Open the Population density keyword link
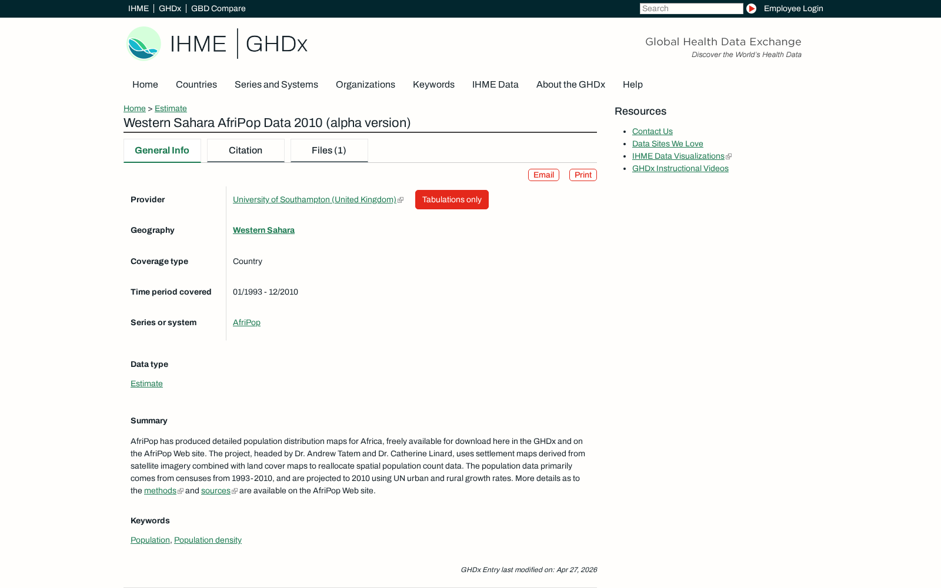 click(208, 540)
